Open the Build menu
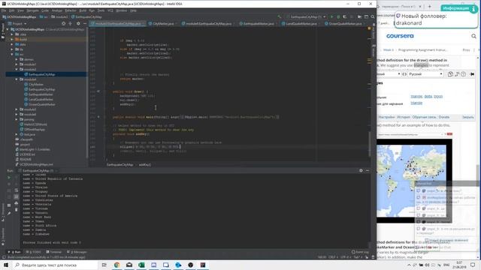 pos(83,10)
